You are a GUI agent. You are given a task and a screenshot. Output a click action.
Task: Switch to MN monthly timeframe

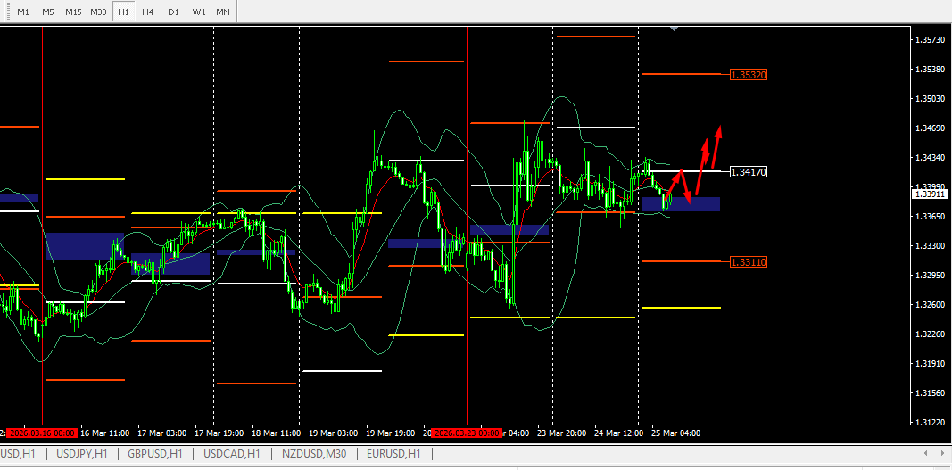[223, 12]
